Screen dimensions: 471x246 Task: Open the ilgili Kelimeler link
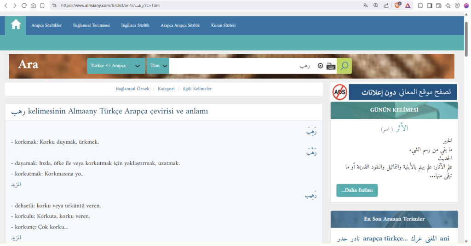[x=197, y=89]
